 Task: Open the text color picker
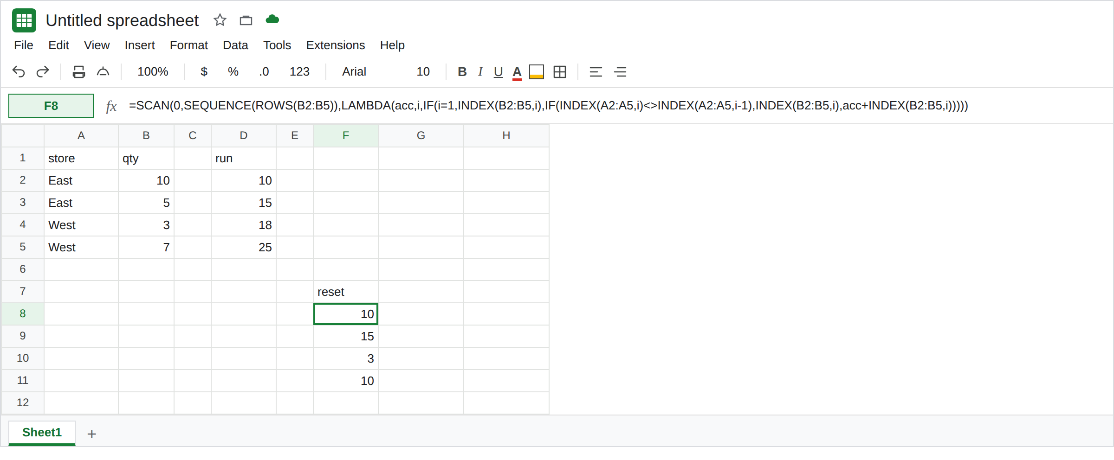(517, 72)
